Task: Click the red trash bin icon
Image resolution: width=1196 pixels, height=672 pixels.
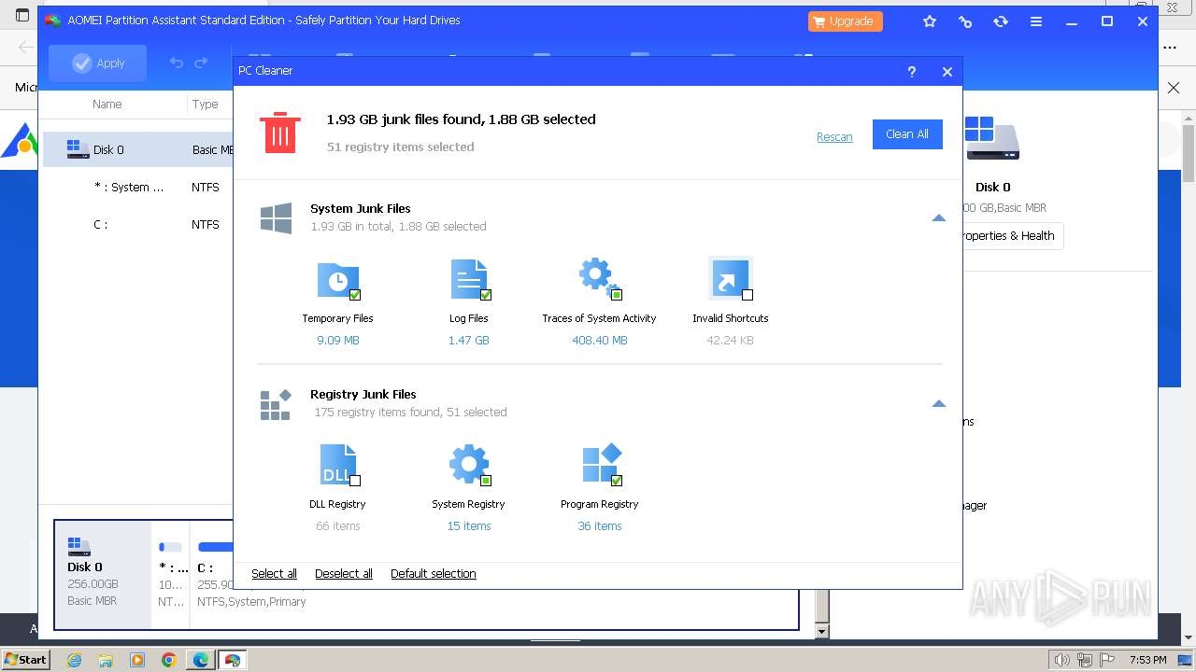Action: coord(280,132)
